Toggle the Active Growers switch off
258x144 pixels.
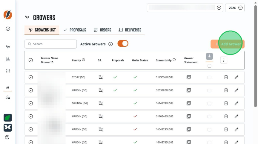(x=123, y=44)
